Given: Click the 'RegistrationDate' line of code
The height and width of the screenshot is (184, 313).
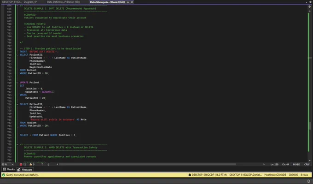Looking at the screenshot, I should [41, 67].
